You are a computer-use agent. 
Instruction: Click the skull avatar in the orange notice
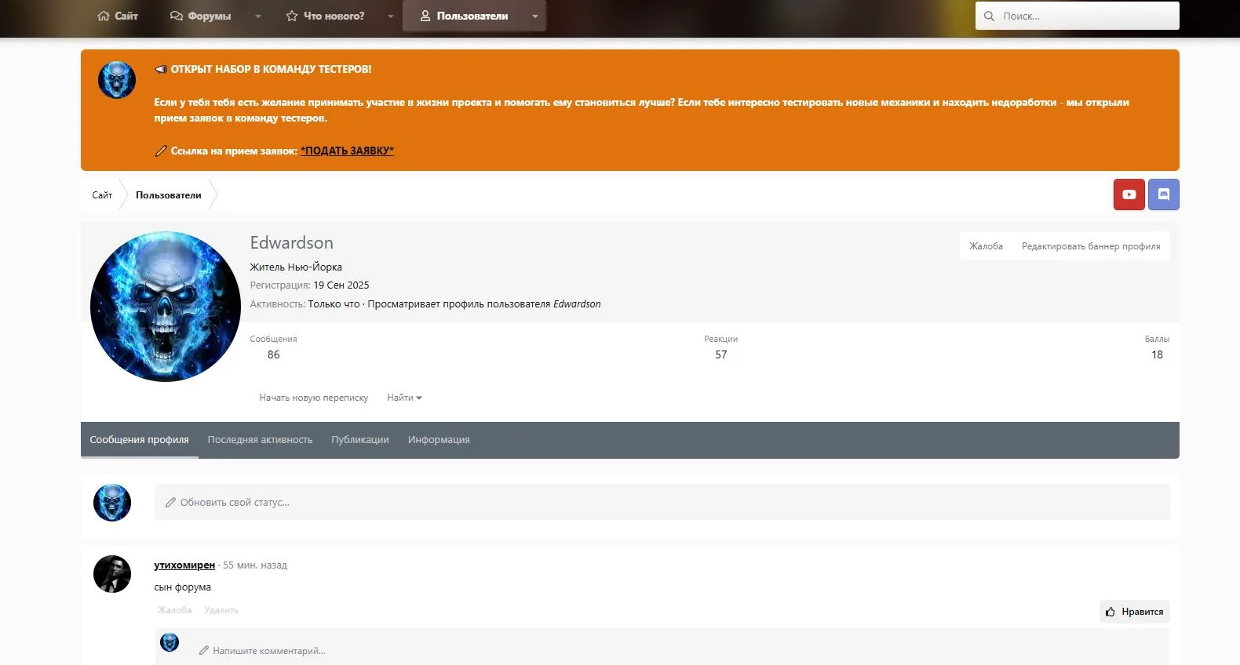(x=117, y=80)
